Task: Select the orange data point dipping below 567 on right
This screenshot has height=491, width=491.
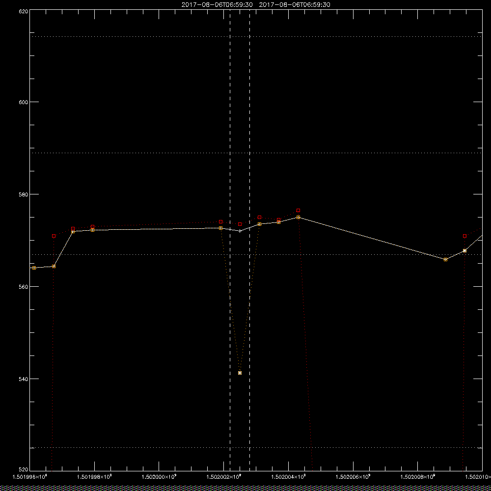Action: pyautogui.click(x=446, y=260)
